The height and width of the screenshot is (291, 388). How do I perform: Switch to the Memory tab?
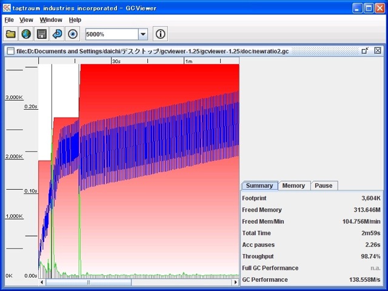coord(293,186)
